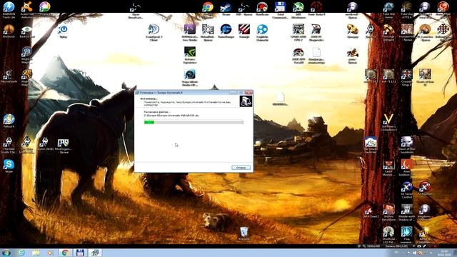Open Vegas Movie Studio HD shortcut
The width and height of the screenshot is (457, 257).
click(190, 78)
